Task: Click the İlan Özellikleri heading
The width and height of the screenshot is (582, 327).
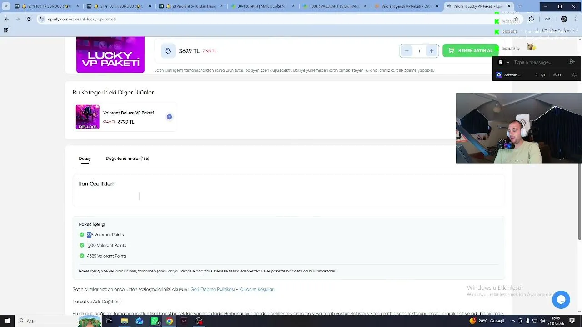Action: [96, 184]
